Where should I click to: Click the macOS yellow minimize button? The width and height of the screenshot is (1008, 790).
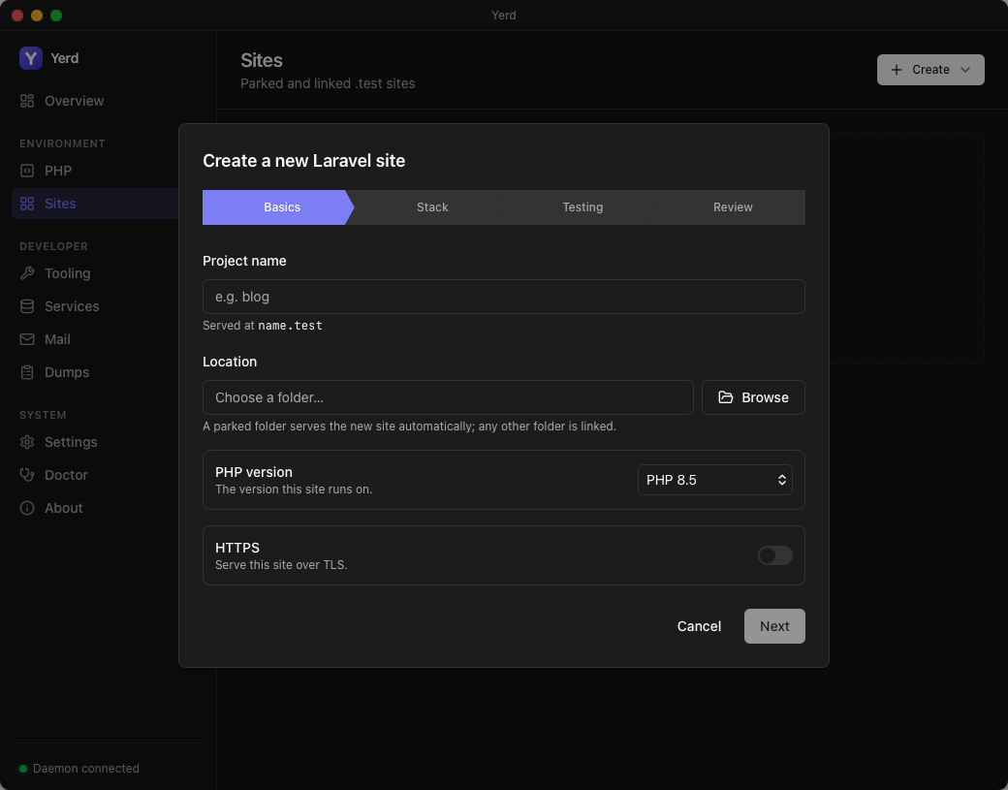(37, 16)
